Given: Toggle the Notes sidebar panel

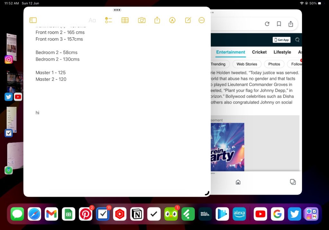Looking at the screenshot, I should pyautogui.click(x=33, y=20).
